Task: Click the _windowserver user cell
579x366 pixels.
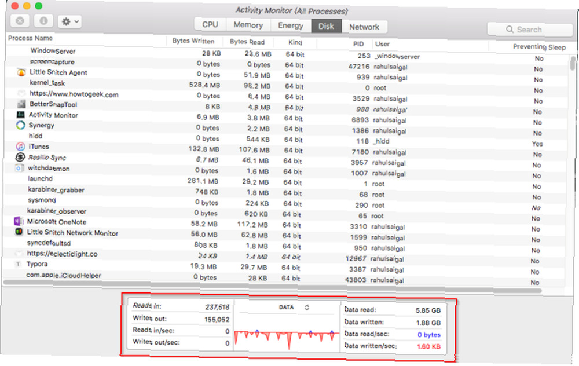Action: click(397, 57)
